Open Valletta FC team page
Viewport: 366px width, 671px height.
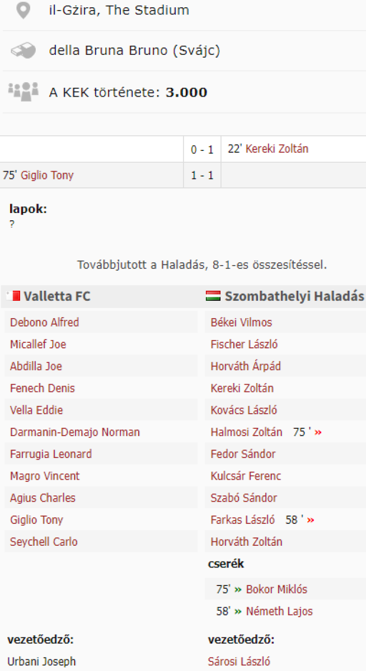click(x=57, y=296)
